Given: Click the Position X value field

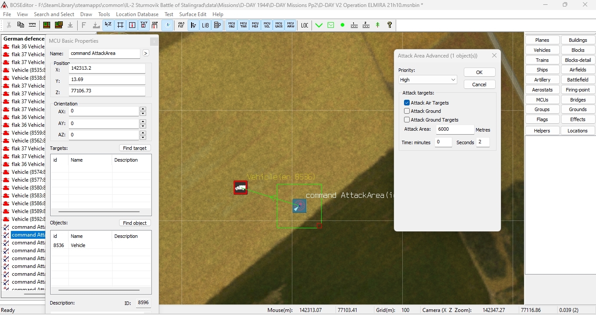Looking at the screenshot, I should pyautogui.click(x=107, y=68).
